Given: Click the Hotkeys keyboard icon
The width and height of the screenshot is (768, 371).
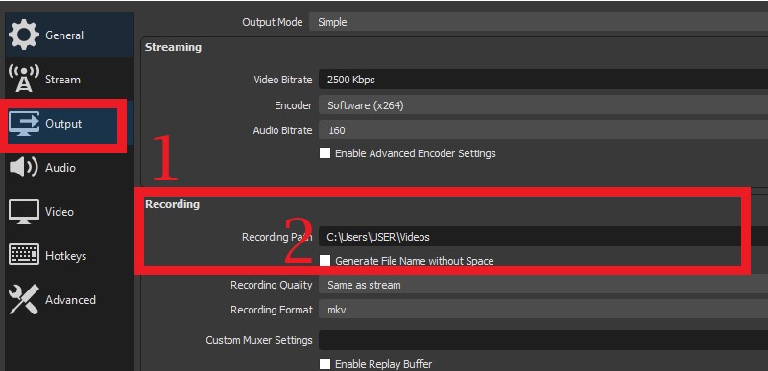Looking at the screenshot, I should 24,255.
